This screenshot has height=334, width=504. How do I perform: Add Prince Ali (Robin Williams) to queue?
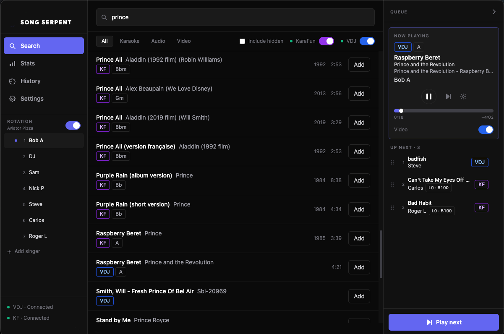(359, 65)
